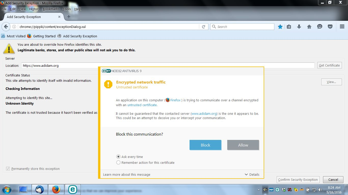348x195 pixels.
Task: Open a new tab with plus button
Action: 69,17
